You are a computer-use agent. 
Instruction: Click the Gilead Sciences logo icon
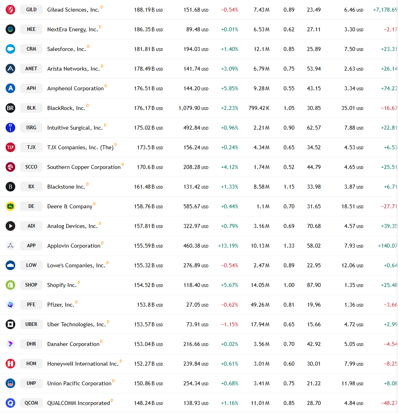click(x=10, y=10)
